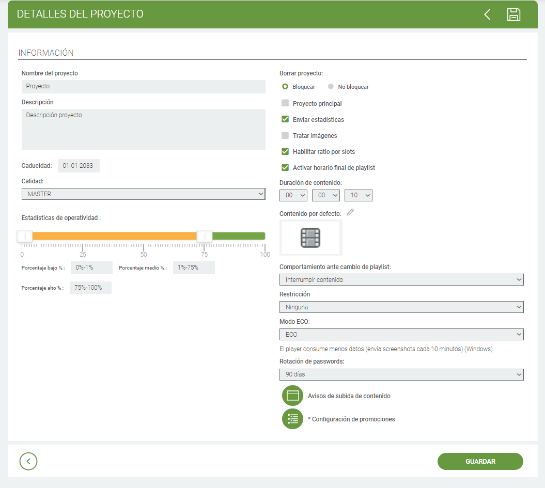The image size is (545, 488).
Task: Click the Nombre del proyecto text field
Action: click(143, 86)
